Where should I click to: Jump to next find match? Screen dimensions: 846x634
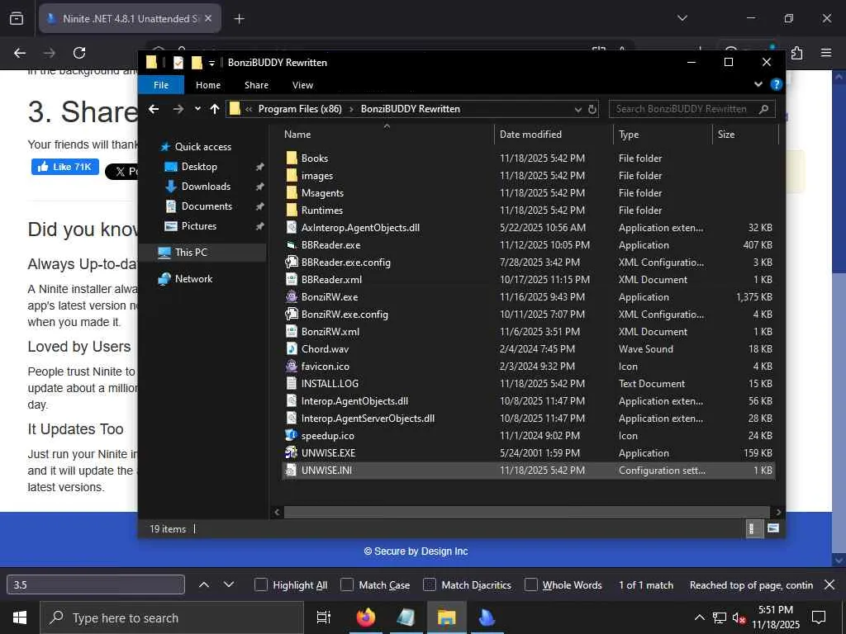pos(229,584)
